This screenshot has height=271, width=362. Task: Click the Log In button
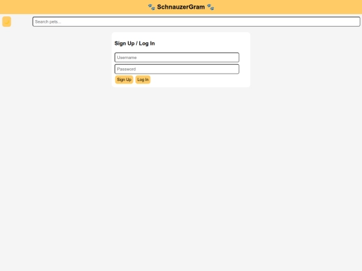[143, 80]
